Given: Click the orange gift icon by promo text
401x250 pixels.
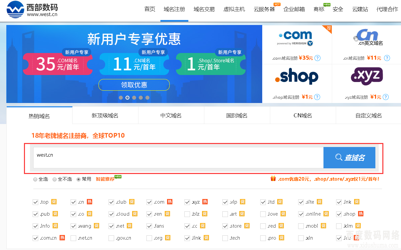Looking at the screenshot, I should click(273, 179).
